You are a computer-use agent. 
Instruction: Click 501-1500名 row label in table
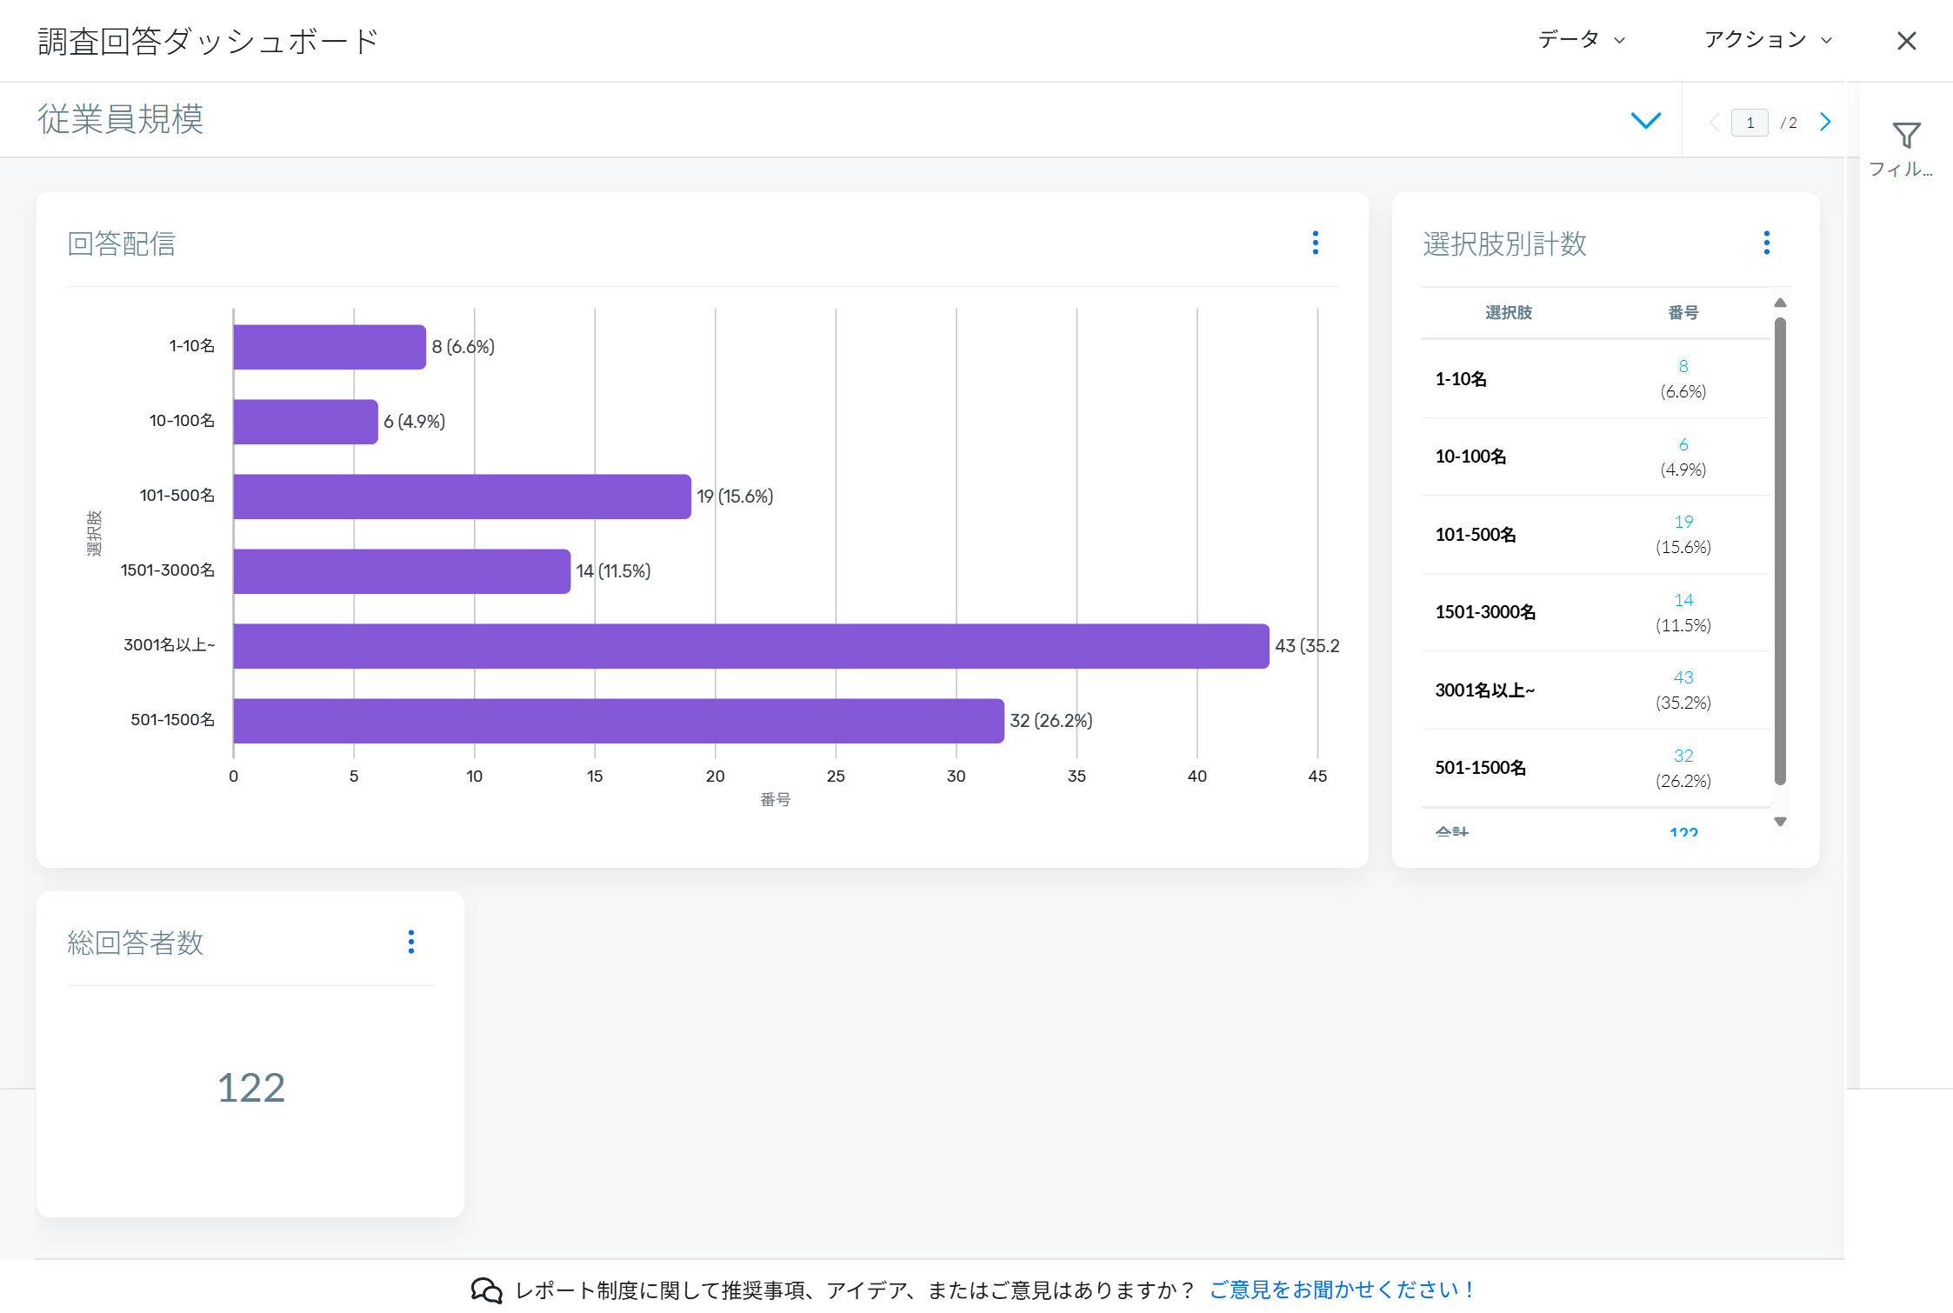coord(1480,768)
